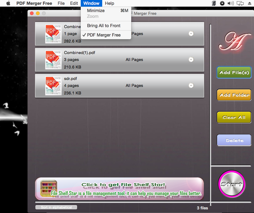Screen dimensions: 254x213
Task: Click the Add Folder button
Action: tap(234, 95)
